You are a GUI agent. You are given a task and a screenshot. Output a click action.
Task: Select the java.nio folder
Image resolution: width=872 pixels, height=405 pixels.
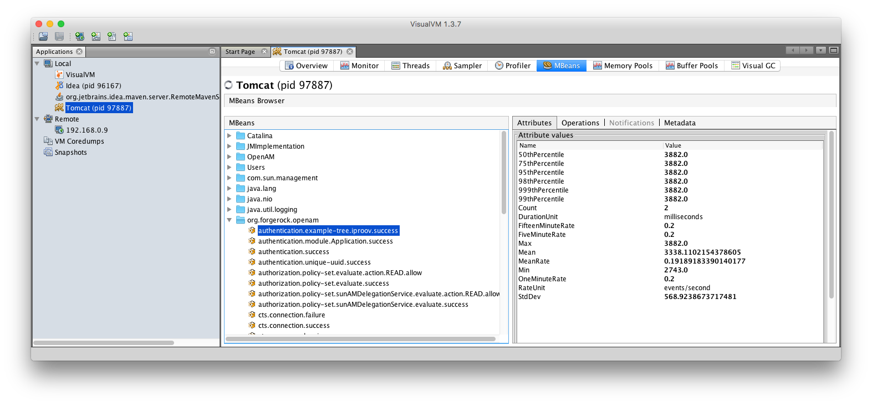(259, 199)
